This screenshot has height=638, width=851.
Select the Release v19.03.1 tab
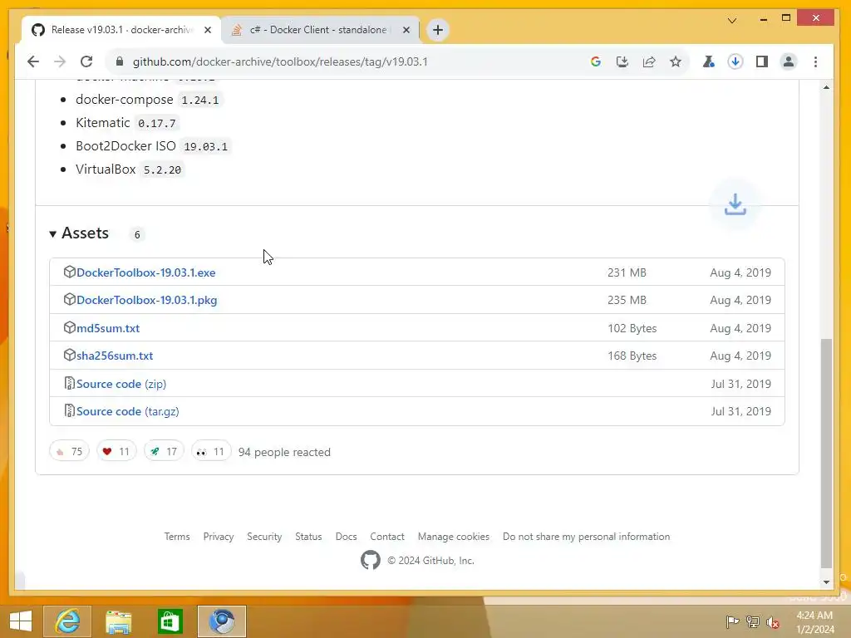pyautogui.click(x=121, y=30)
